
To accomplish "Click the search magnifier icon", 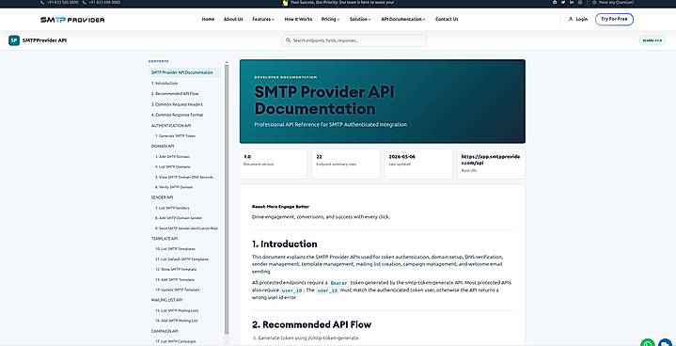I will (289, 40).
